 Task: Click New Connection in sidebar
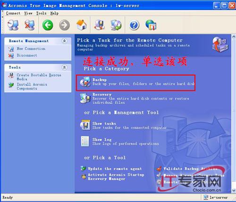point(31,49)
